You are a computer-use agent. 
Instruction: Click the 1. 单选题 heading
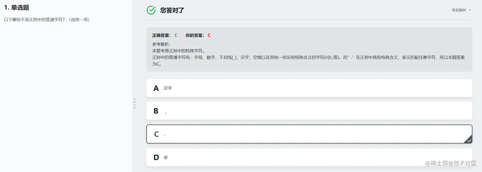click(17, 8)
